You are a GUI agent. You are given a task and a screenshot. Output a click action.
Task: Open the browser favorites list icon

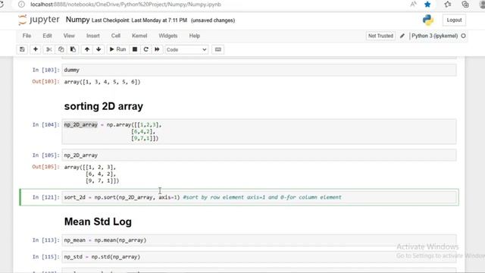(448, 5)
